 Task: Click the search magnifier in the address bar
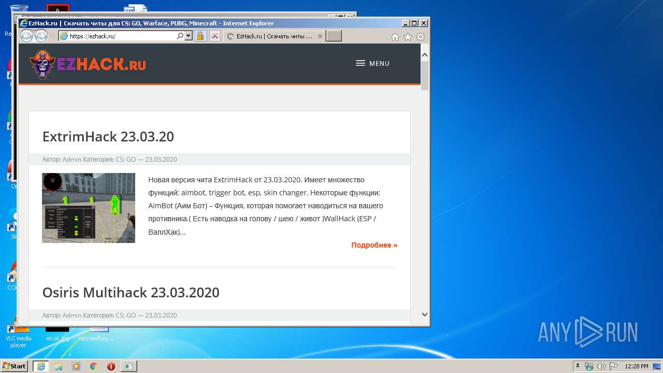pos(180,36)
